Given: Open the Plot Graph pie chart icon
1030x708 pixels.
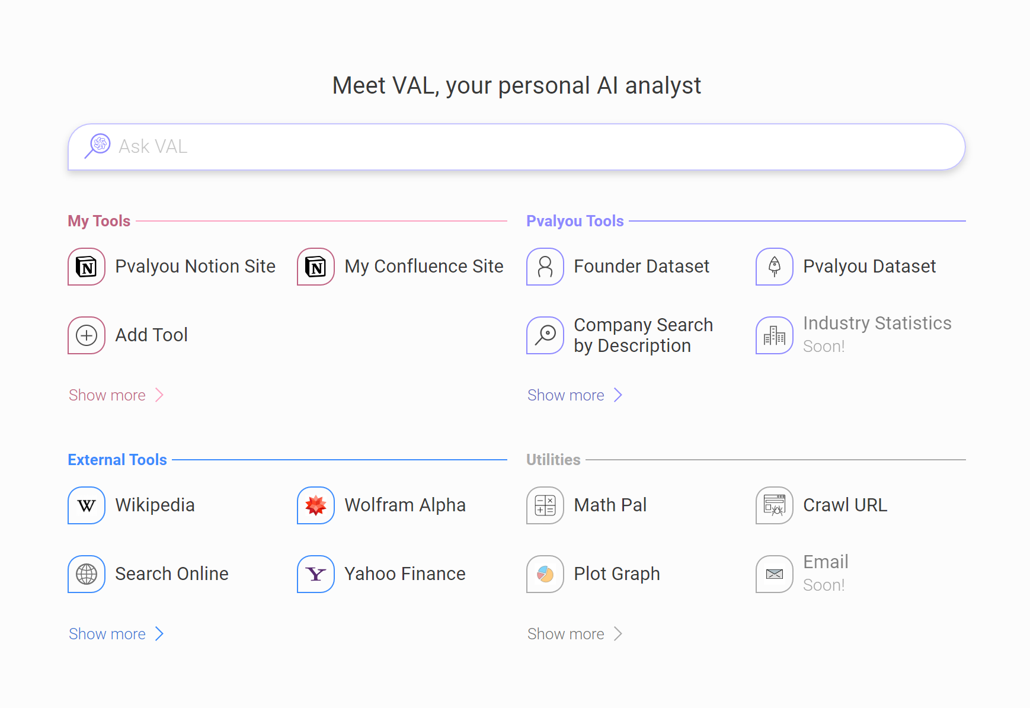Looking at the screenshot, I should pos(545,574).
